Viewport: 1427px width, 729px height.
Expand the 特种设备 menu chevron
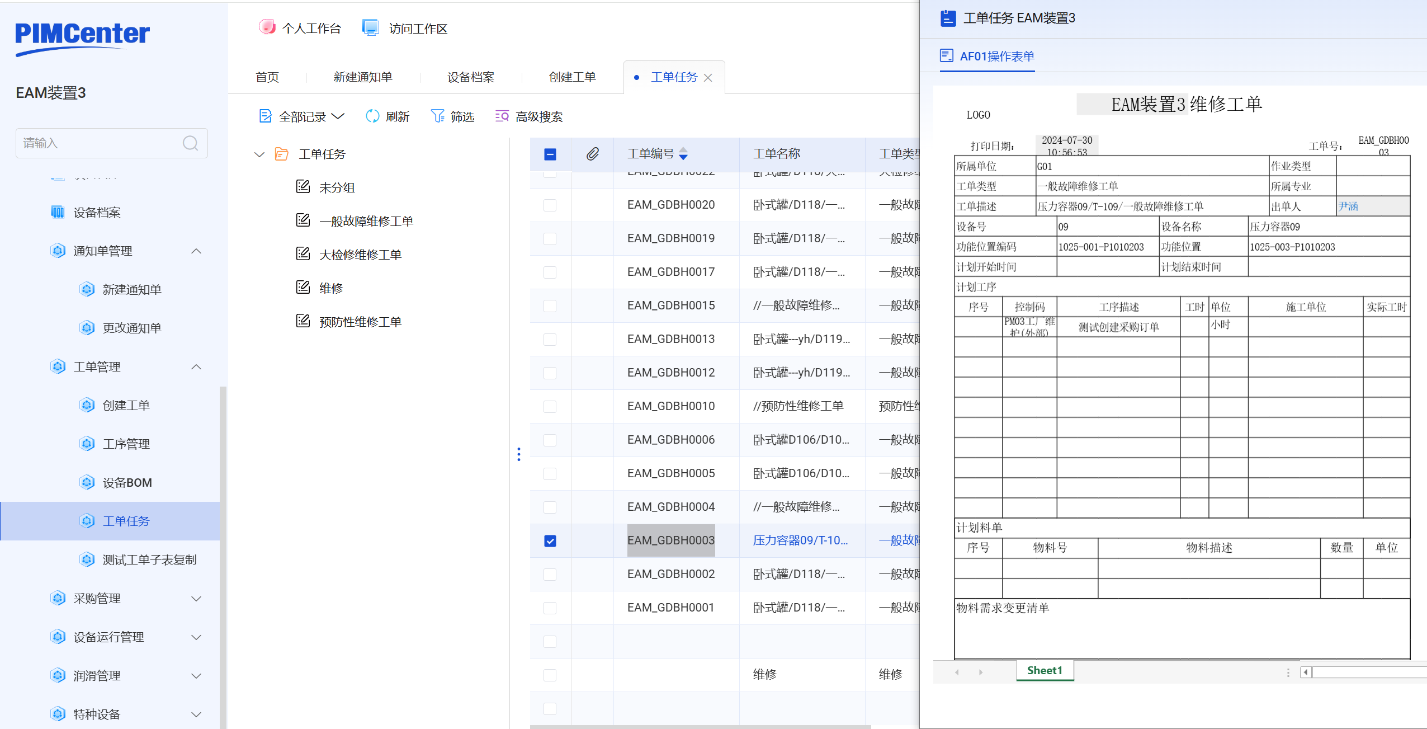[x=196, y=714]
